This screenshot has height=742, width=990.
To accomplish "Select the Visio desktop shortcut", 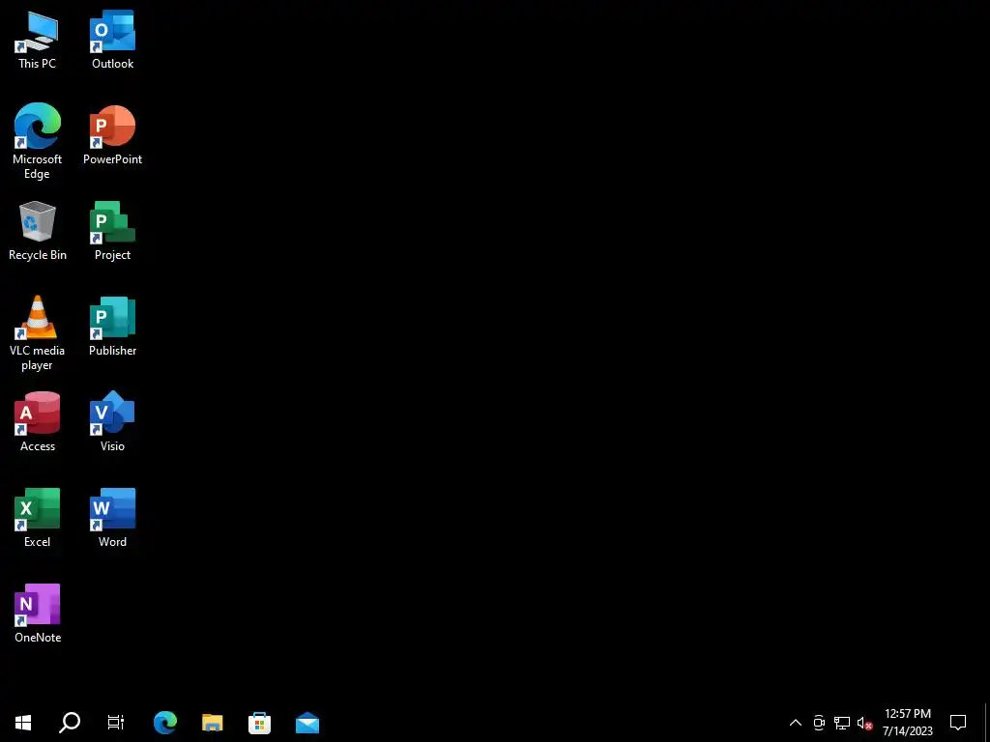I will pyautogui.click(x=112, y=422).
